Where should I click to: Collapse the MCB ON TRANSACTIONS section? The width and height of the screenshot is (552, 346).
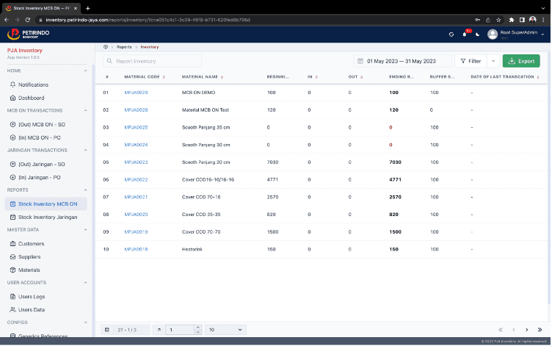(x=86, y=111)
